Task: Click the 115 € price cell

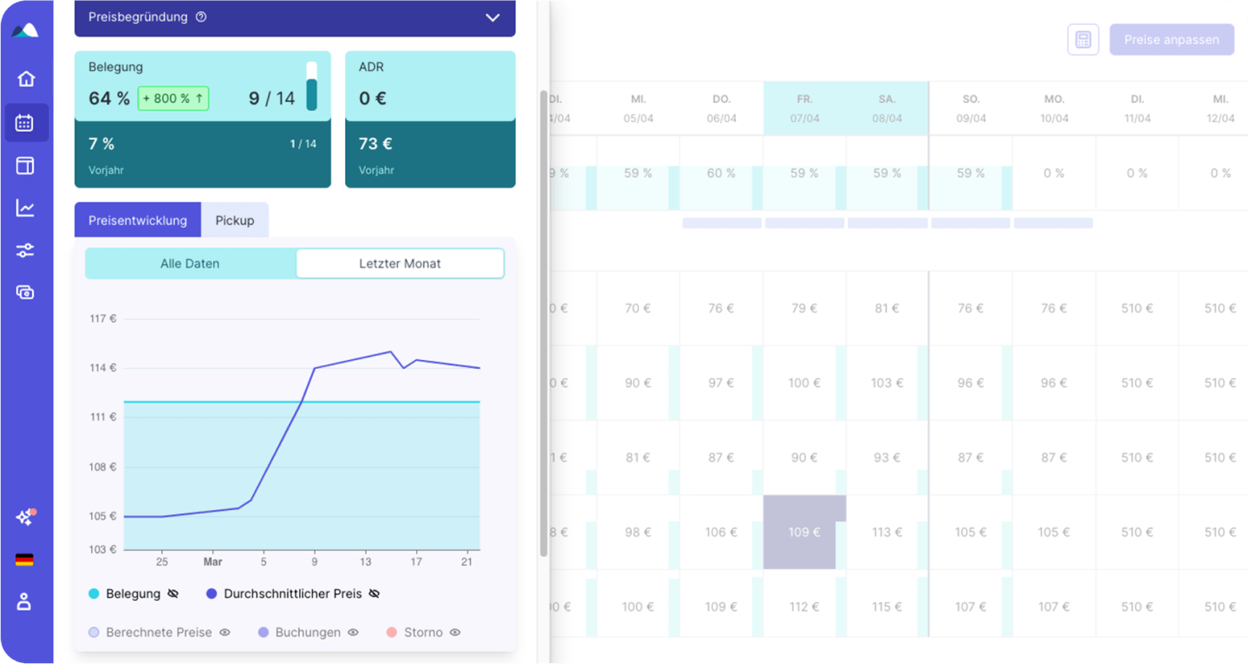Action: point(888,607)
